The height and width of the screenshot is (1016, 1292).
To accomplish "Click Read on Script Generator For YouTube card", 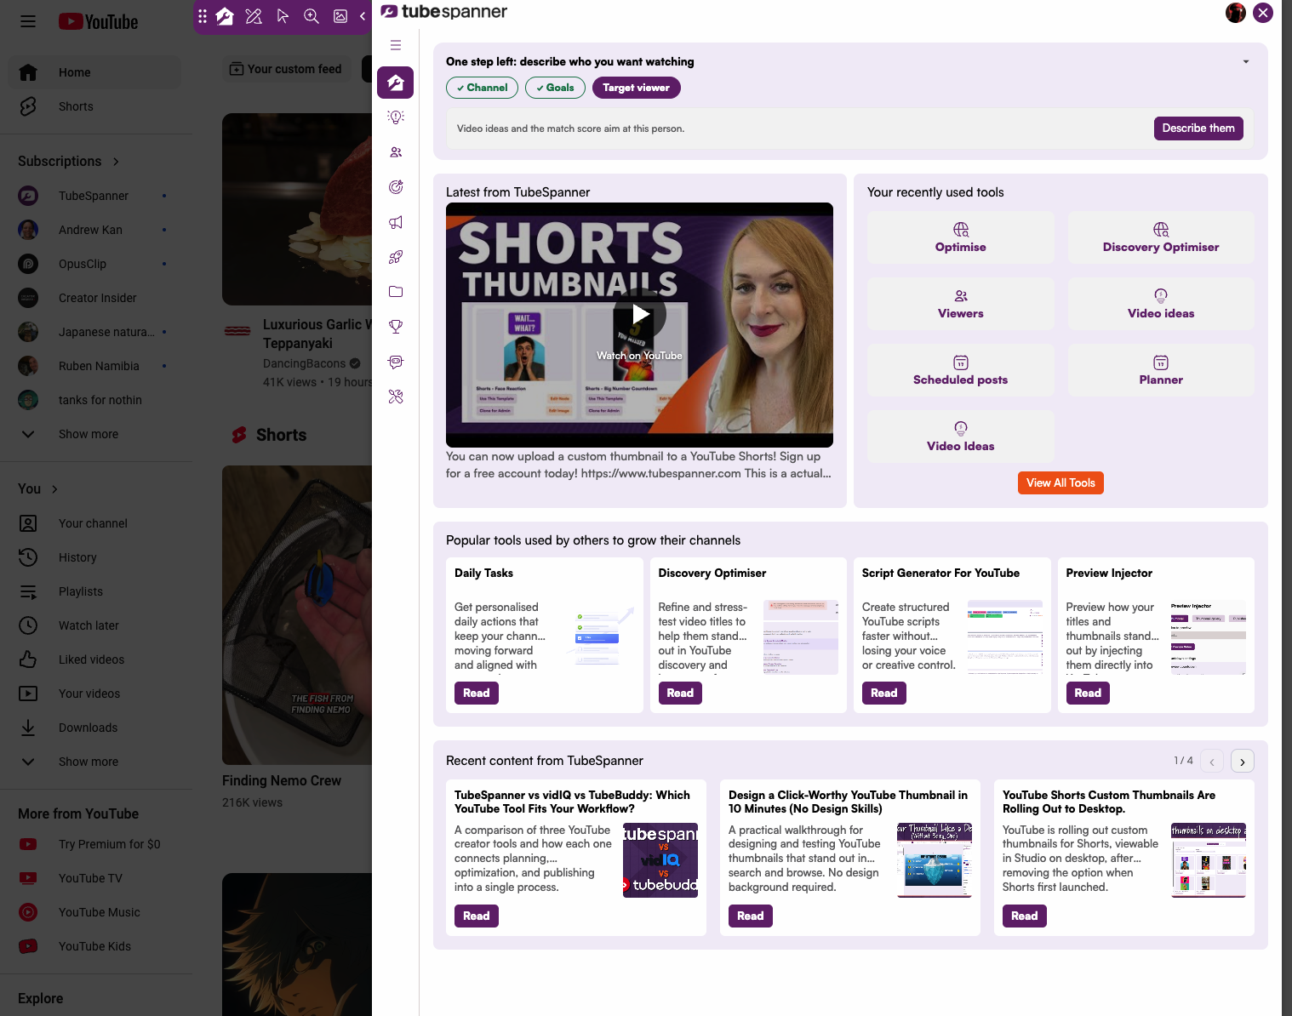I will pos(884,693).
